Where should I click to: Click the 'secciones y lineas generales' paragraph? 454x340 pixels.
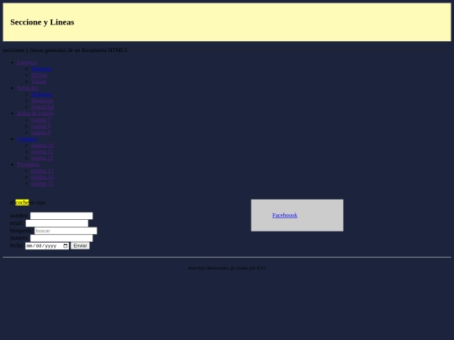tap(65, 50)
